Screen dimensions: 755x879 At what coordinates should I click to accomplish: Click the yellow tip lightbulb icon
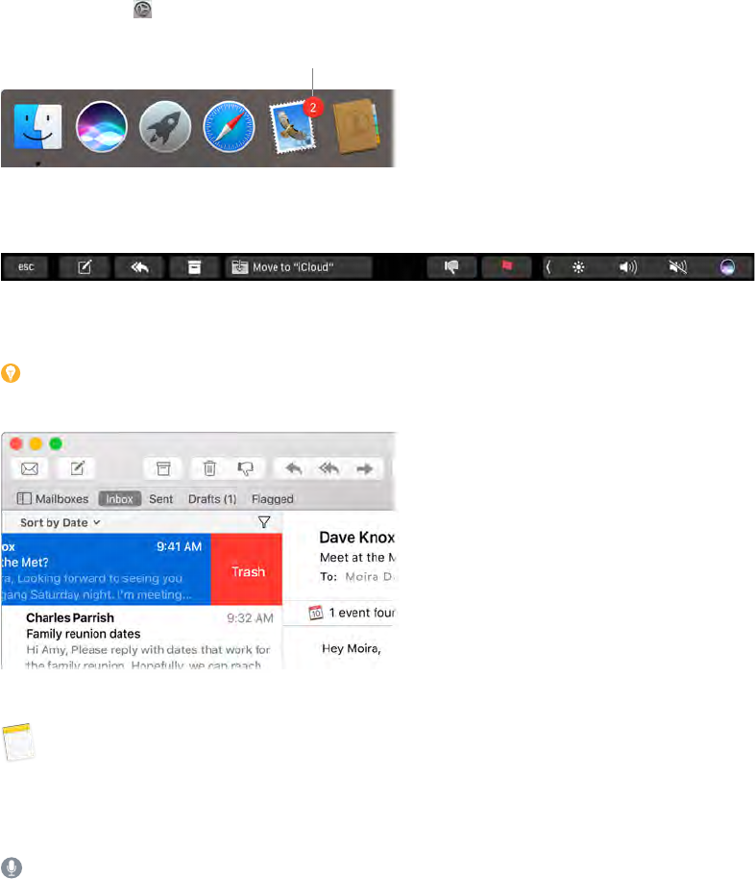point(11,373)
